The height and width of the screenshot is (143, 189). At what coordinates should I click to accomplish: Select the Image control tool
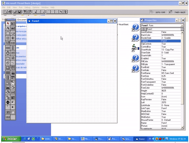[8, 68]
